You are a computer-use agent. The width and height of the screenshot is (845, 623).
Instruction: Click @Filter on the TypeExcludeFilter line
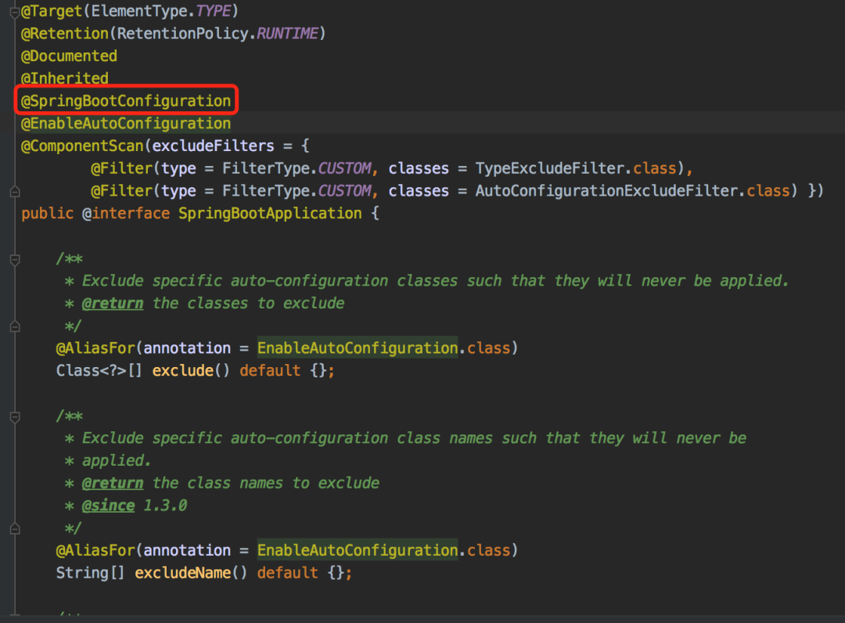coord(122,169)
